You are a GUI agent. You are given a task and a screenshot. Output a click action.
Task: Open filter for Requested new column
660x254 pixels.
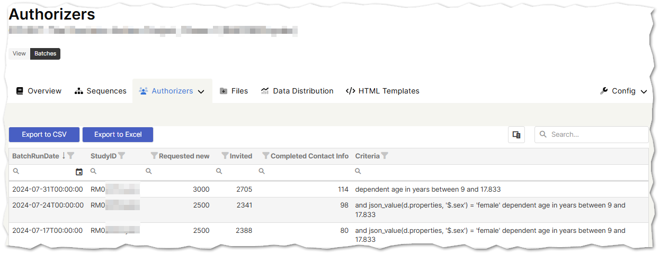(x=154, y=156)
